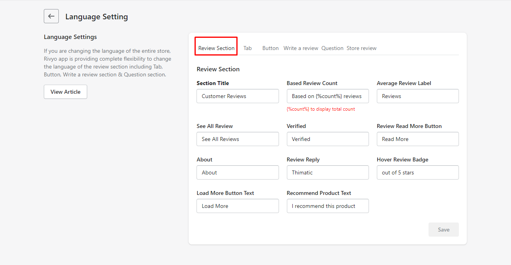Select the Average Review Label field
511x265 pixels.
pyautogui.click(x=417, y=96)
